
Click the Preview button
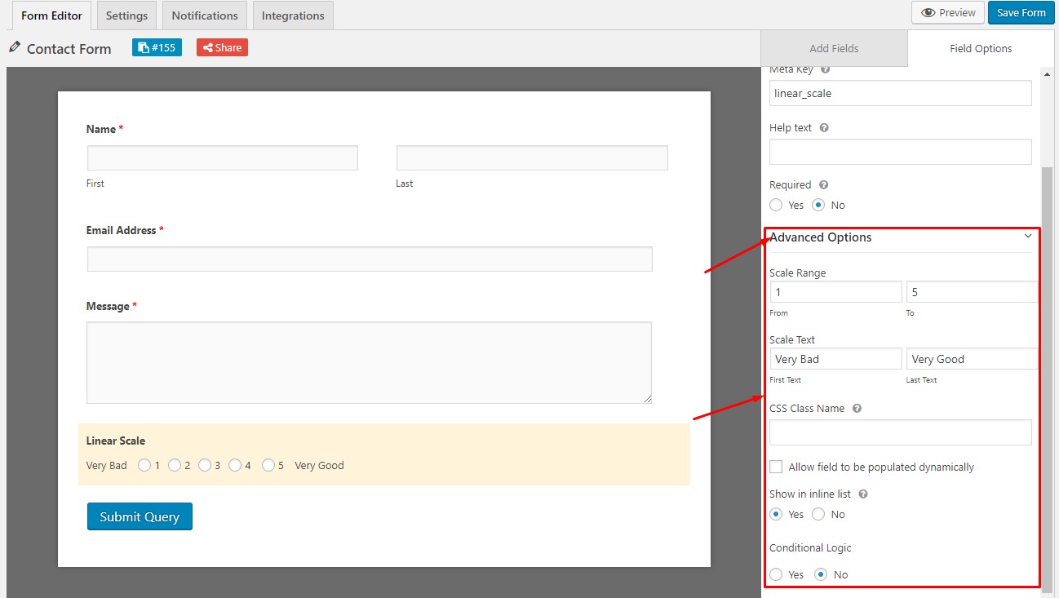pos(947,13)
